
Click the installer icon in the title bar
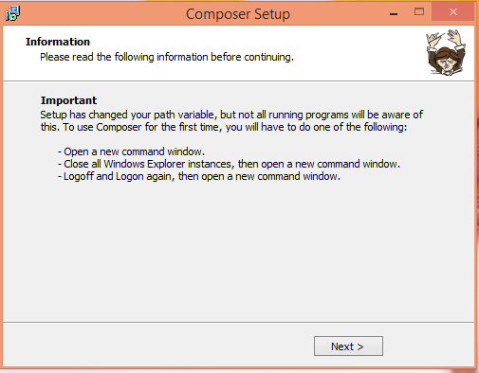coord(12,13)
